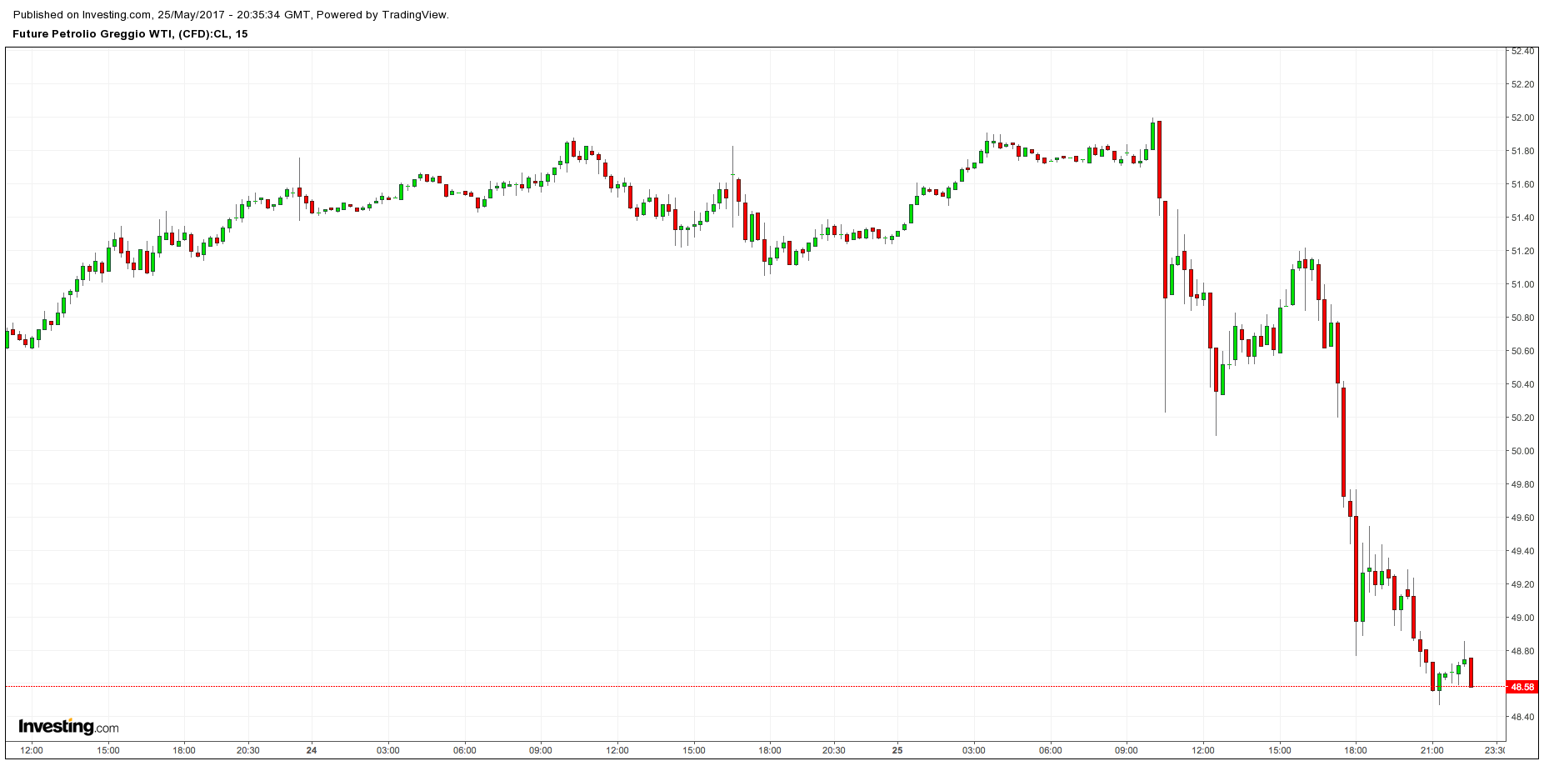
Task: Select the 50.60 price axis label
Action: (x=1522, y=352)
